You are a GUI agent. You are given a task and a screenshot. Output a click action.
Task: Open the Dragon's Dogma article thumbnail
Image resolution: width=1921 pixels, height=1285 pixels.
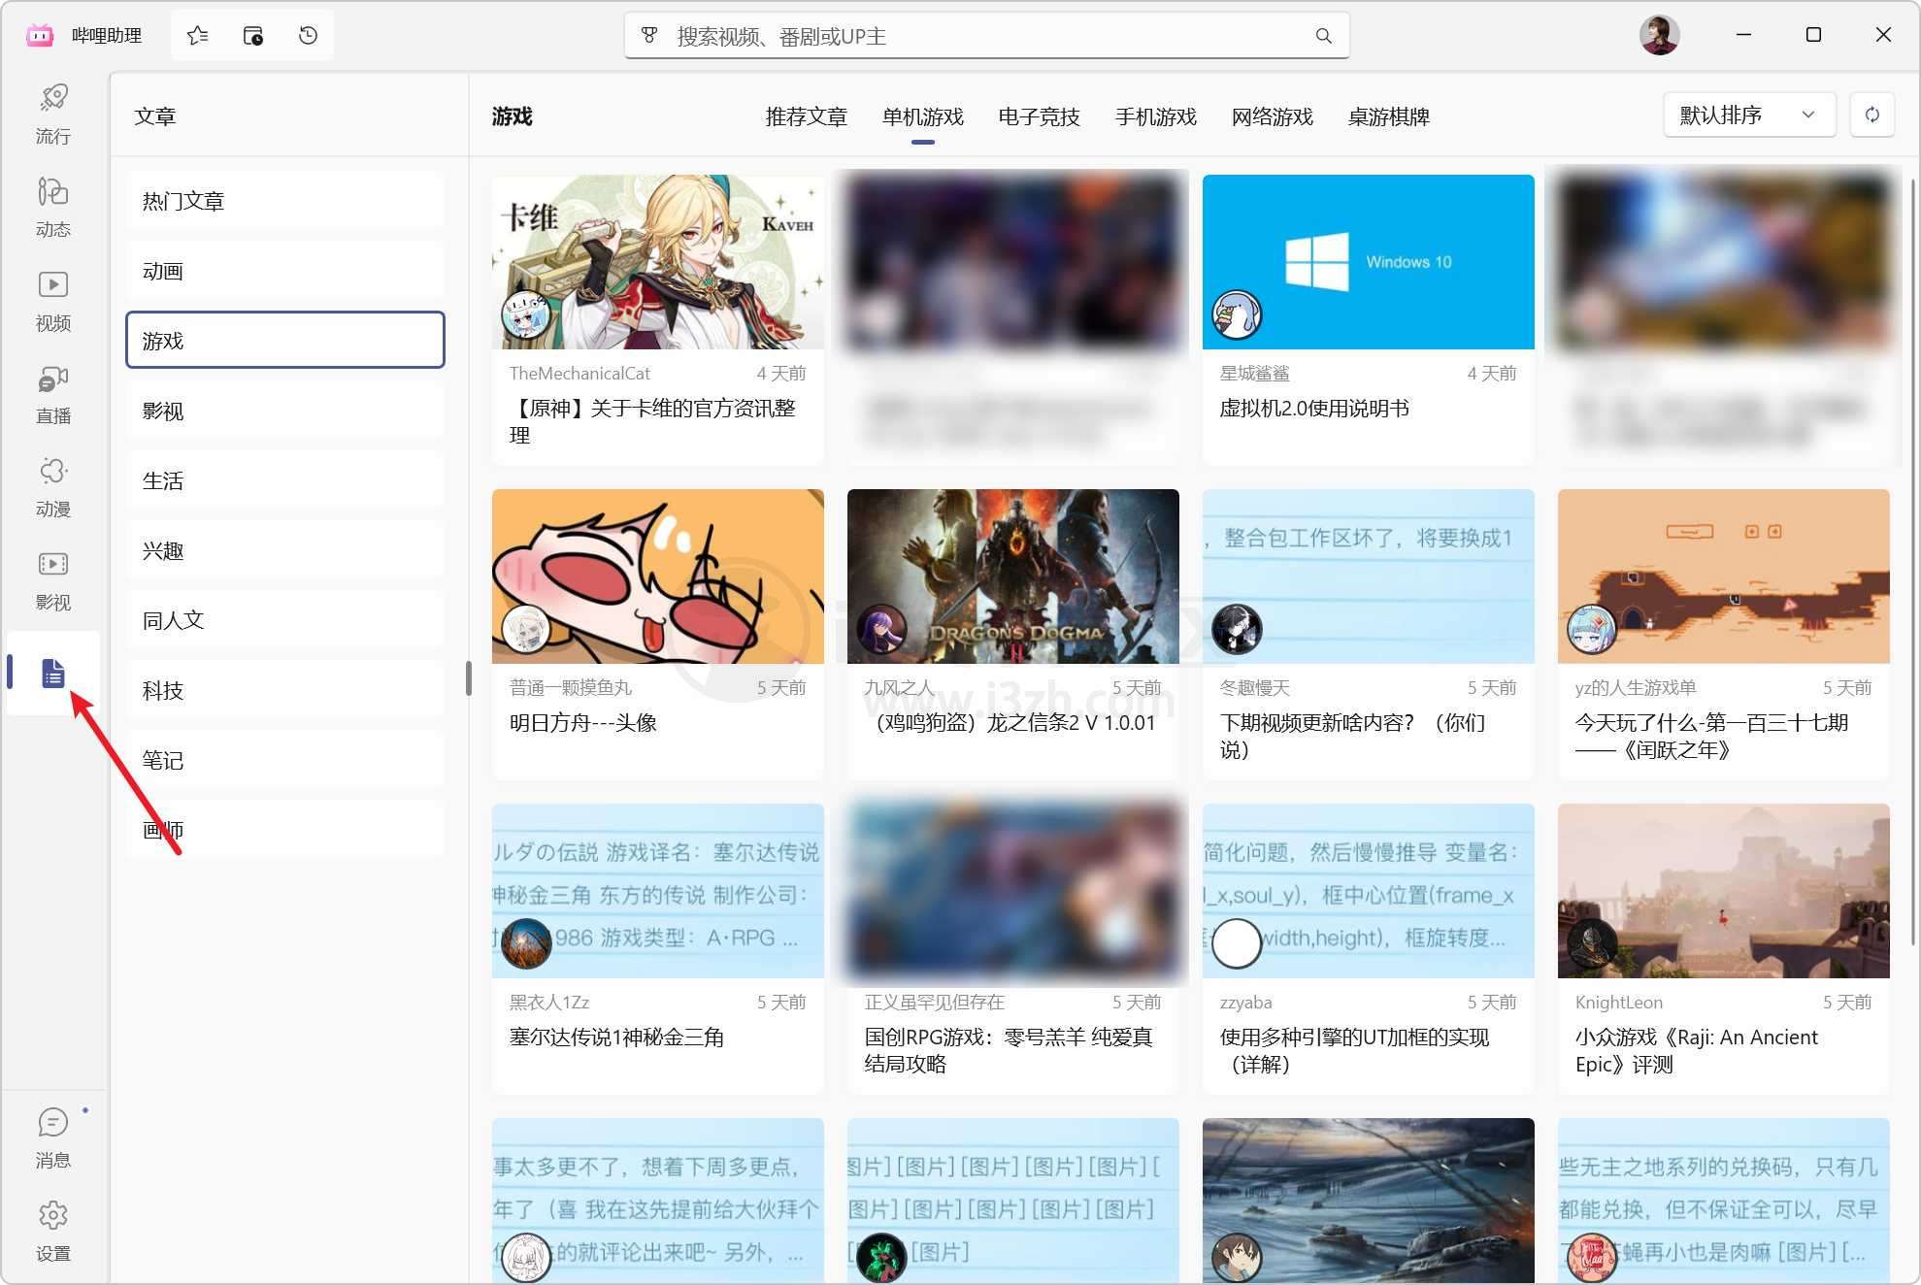click(x=1013, y=577)
